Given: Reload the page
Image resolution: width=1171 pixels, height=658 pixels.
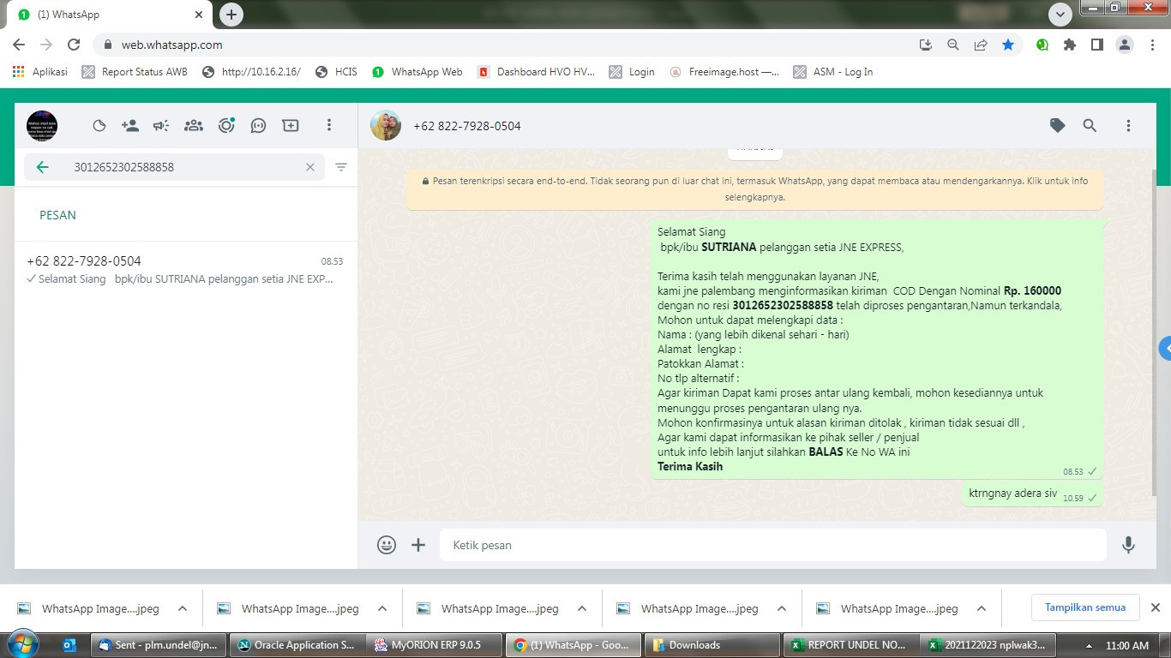Looking at the screenshot, I should [x=74, y=45].
